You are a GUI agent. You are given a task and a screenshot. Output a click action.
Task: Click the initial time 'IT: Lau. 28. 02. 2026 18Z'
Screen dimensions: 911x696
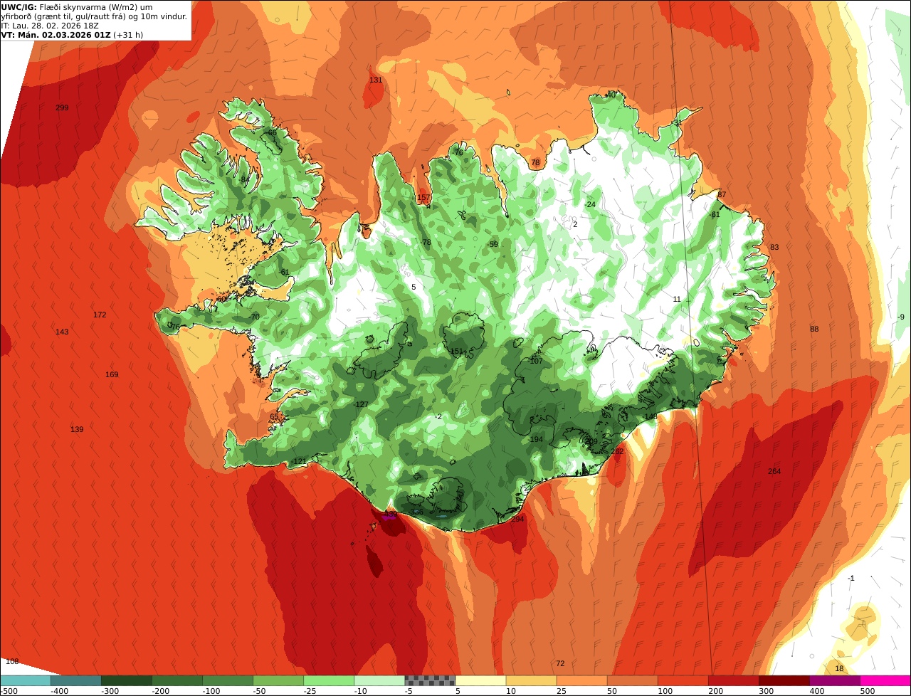point(50,26)
